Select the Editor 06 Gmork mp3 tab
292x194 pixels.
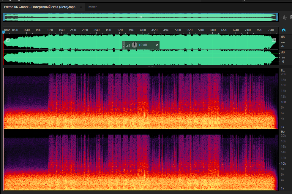(40, 7)
